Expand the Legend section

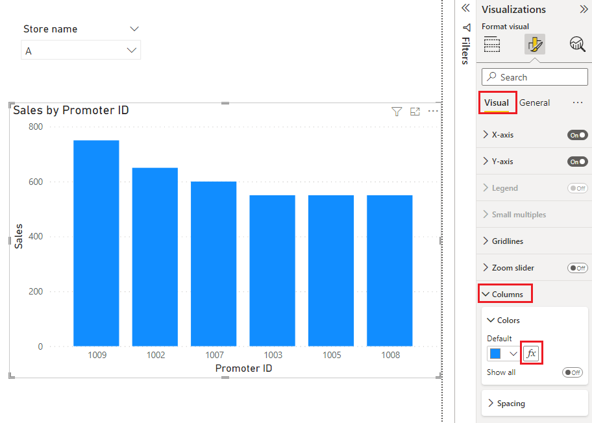tap(486, 187)
